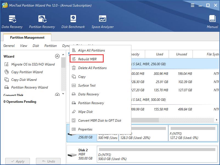Sort by the Unused column header
The height and width of the screenshot is (165, 220).
pyautogui.click(x=181, y=54)
